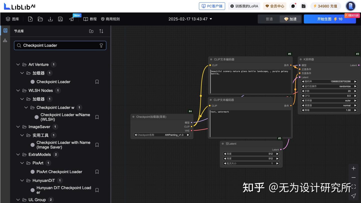Click the sort icon in the node library panel
361x203 pixels.
[101, 31]
